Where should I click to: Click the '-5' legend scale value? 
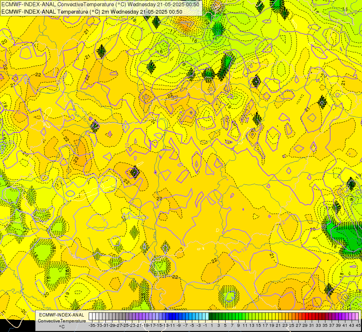[192, 326]
